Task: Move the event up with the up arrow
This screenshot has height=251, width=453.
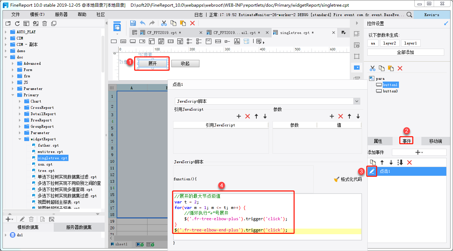Action: (382, 162)
